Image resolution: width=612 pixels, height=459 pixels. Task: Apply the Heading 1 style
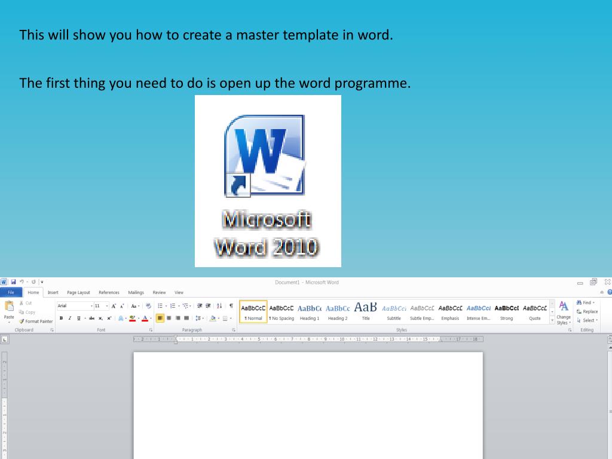tap(310, 312)
